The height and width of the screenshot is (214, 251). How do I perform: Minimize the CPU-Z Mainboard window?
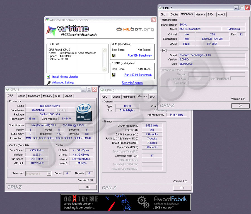(236, 8)
